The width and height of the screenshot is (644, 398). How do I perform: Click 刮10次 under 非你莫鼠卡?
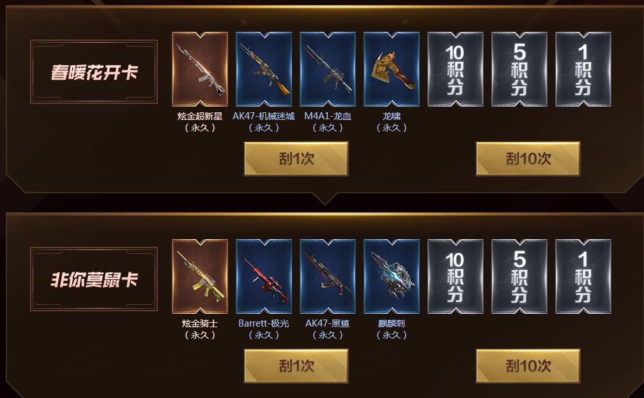click(528, 366)
